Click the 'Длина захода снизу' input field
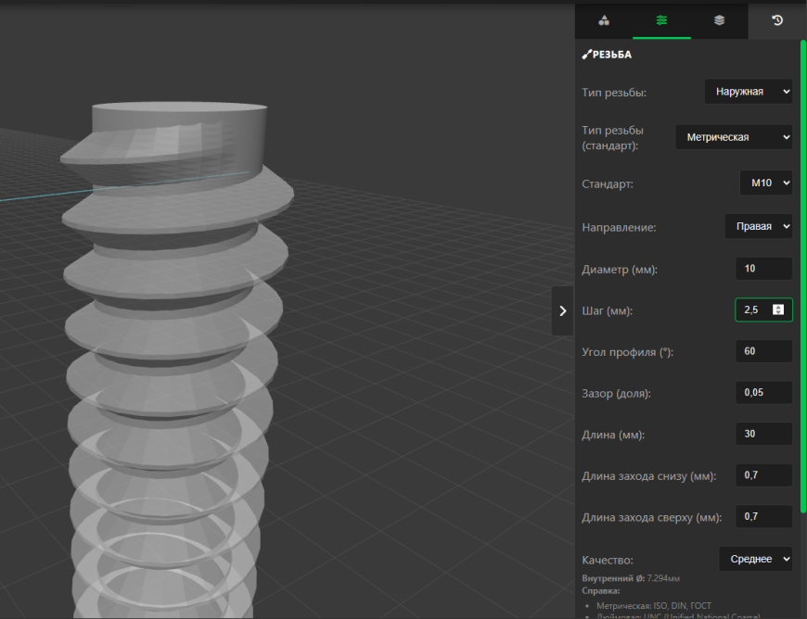The width and height of the screenshot is (807, 619). pyautogui.click(x=763, y=475)
